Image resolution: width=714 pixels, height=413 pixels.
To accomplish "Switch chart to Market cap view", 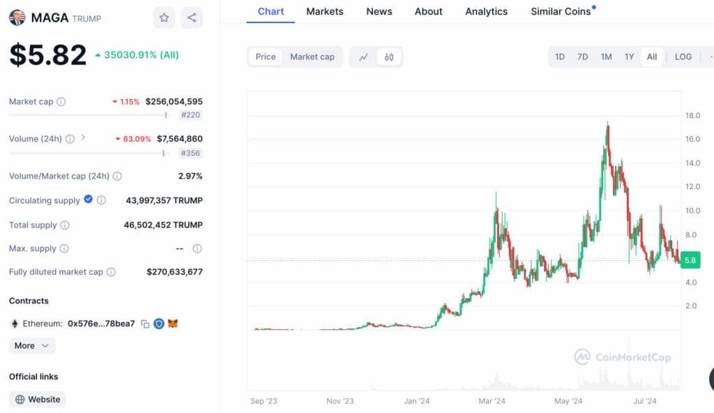I will [312, 57].
